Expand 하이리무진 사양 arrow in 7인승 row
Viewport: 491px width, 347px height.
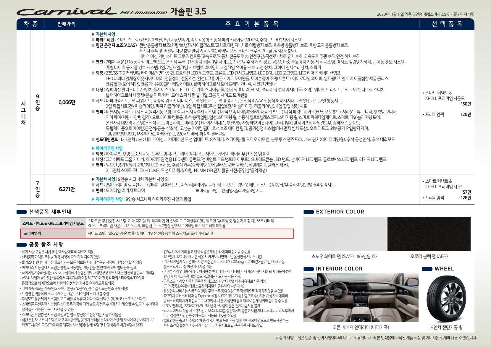[x=93, y=200]
